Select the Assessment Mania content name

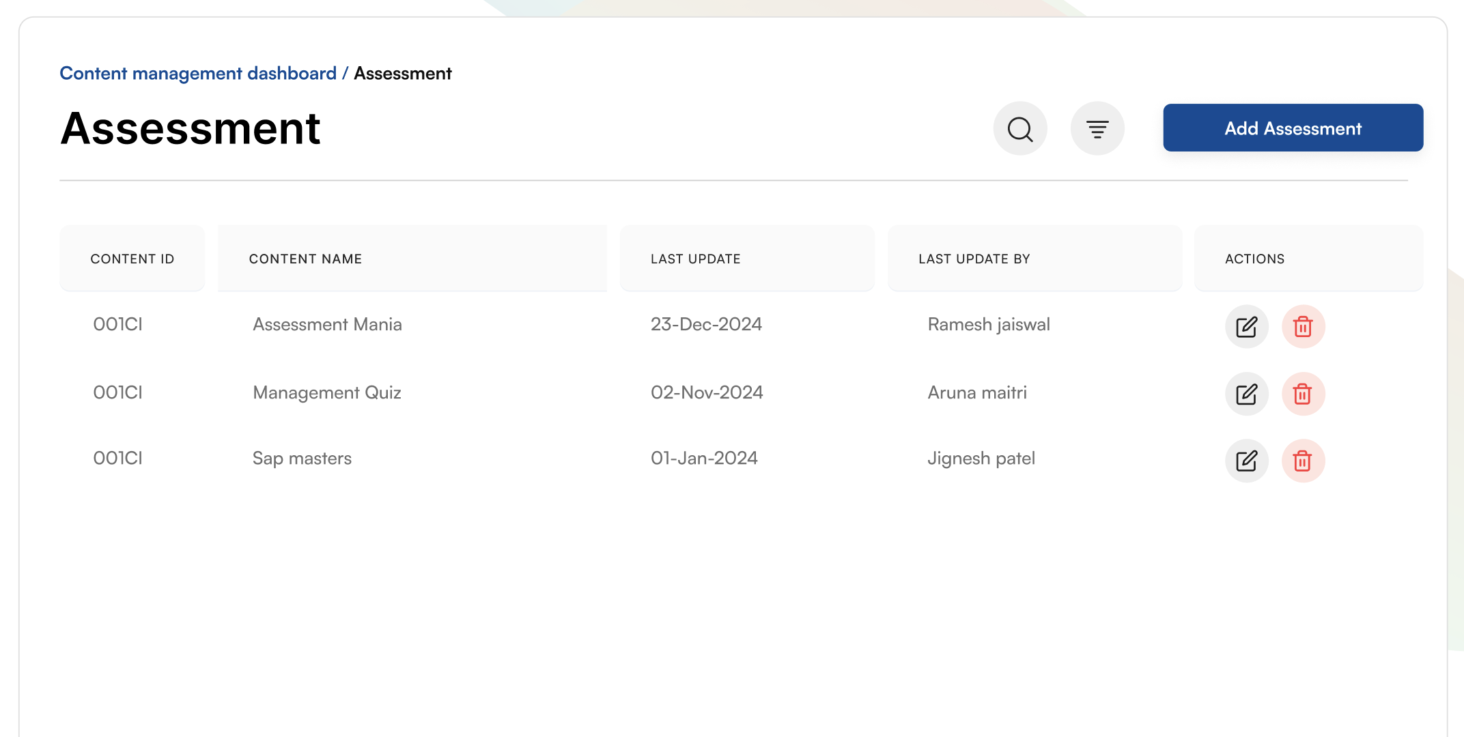click(x=327, y=324)
